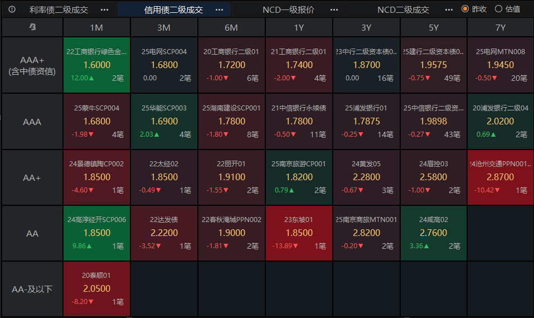
Task: Select the AAA rating row label
Action: (x=32, y=122)
